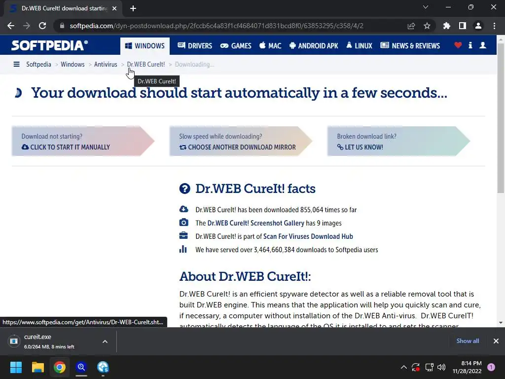Click the user account icon in Softpedia header

(483, 45)
